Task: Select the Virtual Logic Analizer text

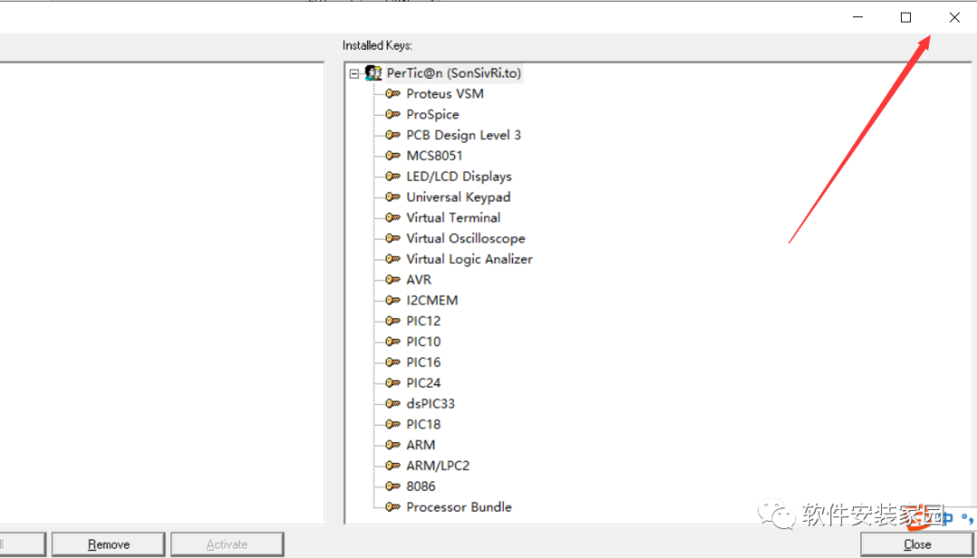Action: click(x=470, y=259)
